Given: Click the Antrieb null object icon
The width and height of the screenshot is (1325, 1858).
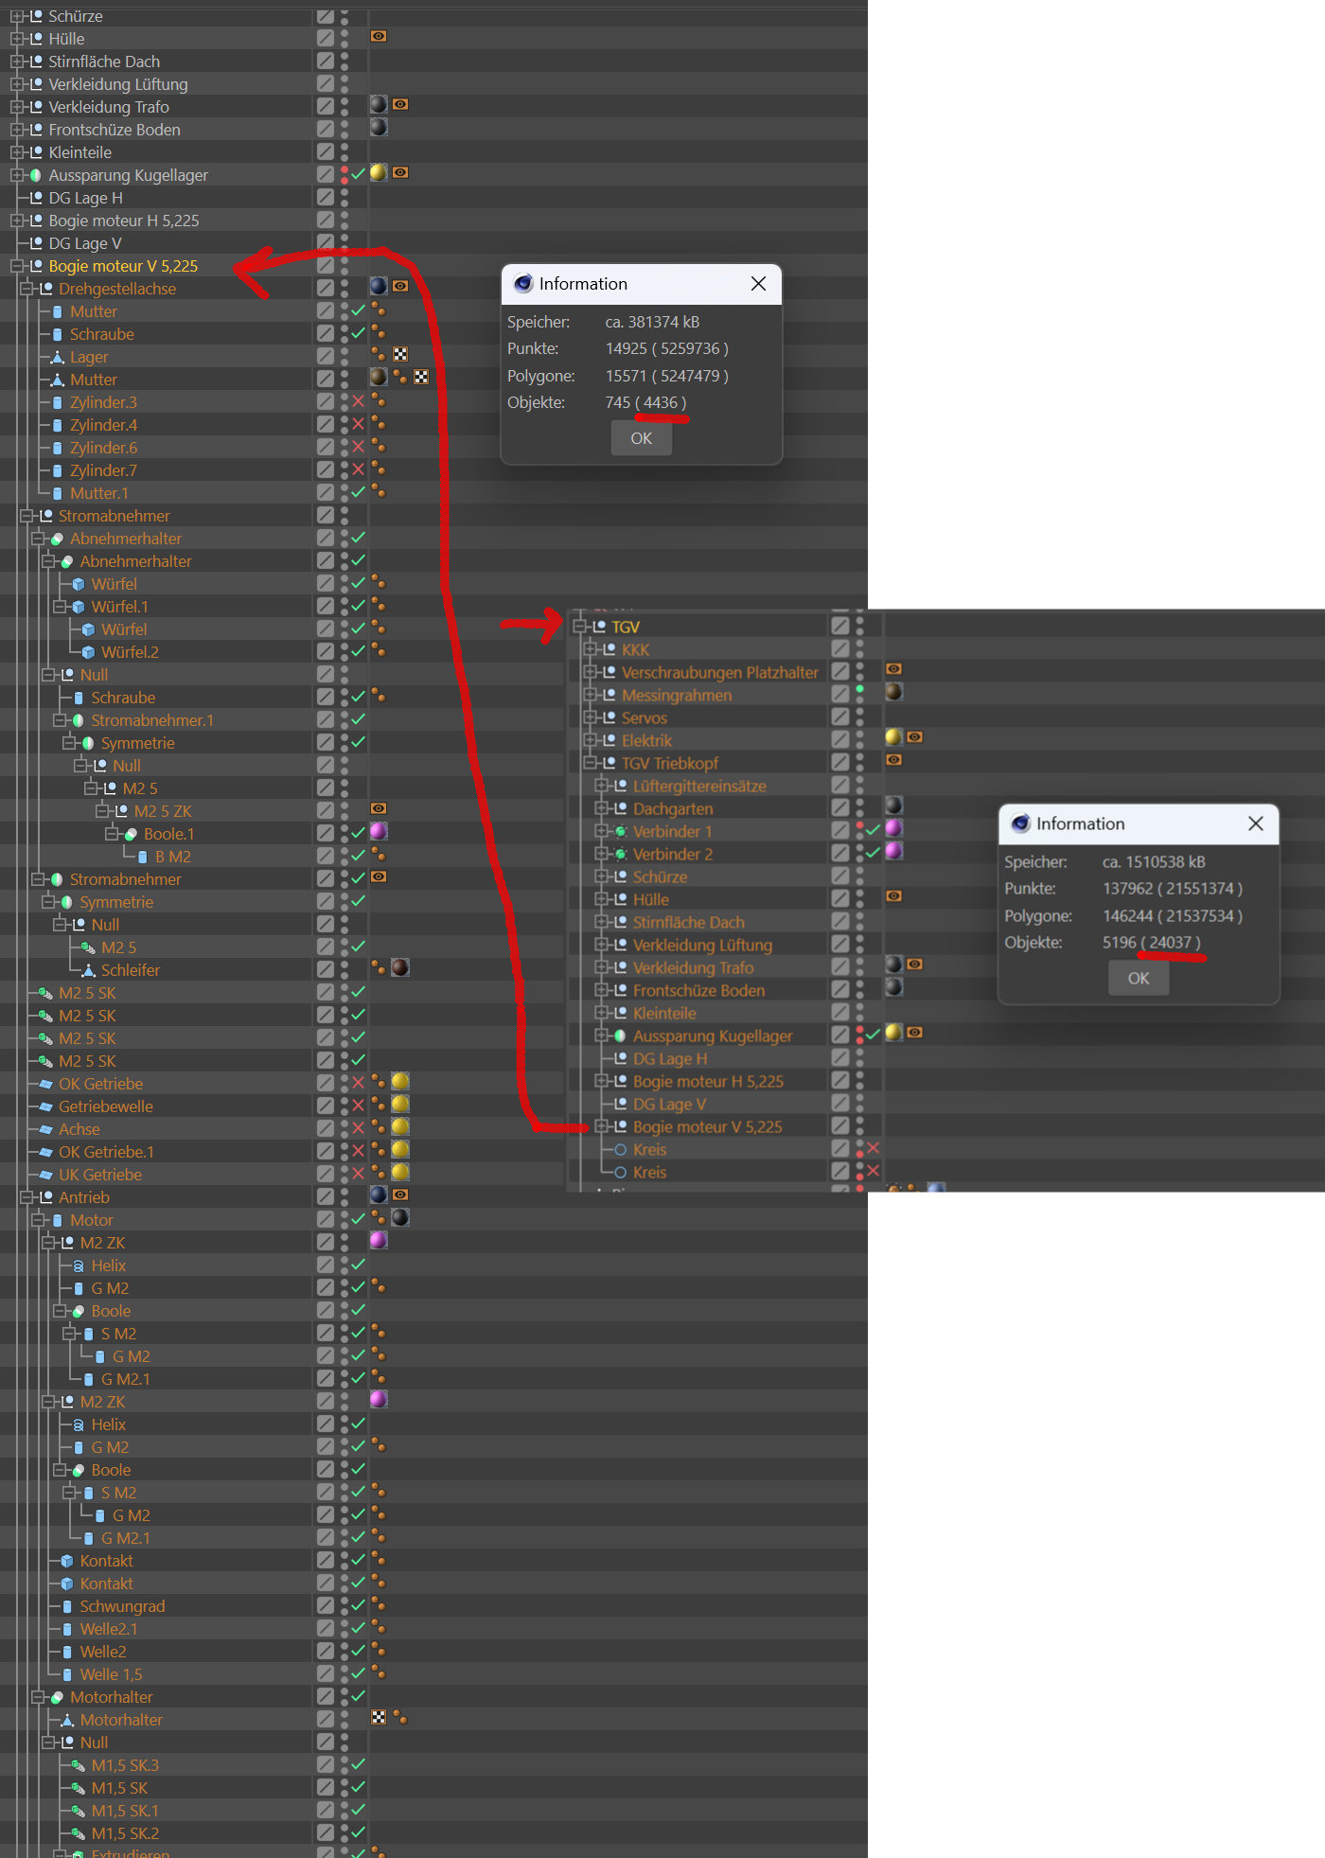Looking at the screenshot, I should coord(46,1197).
